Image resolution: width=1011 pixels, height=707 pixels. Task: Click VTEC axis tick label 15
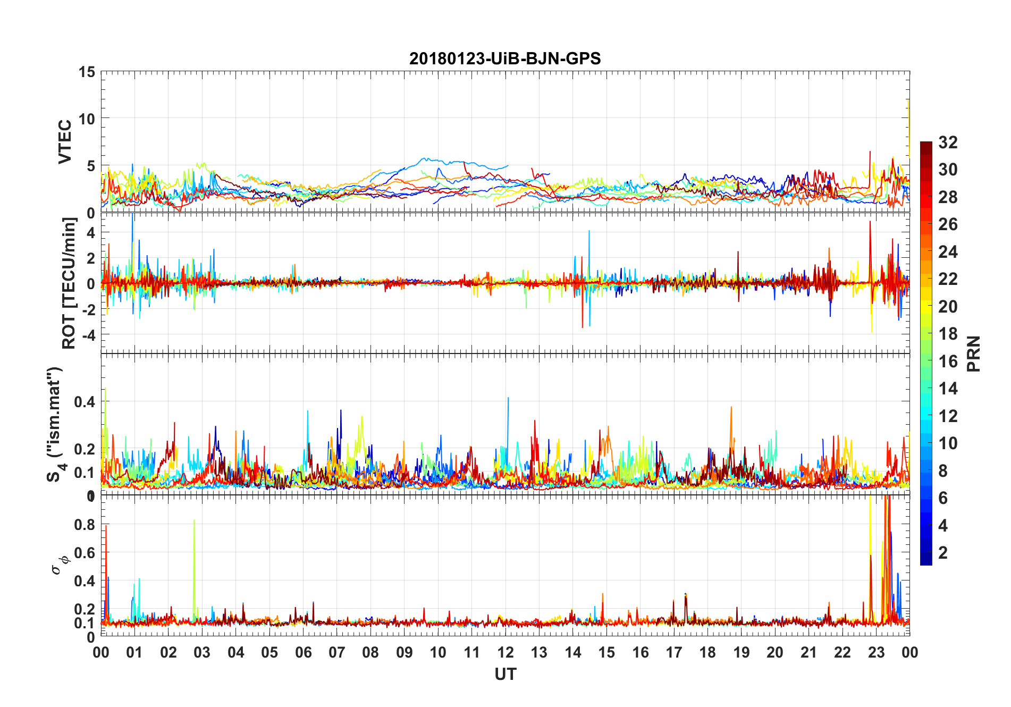coord(87,72)
